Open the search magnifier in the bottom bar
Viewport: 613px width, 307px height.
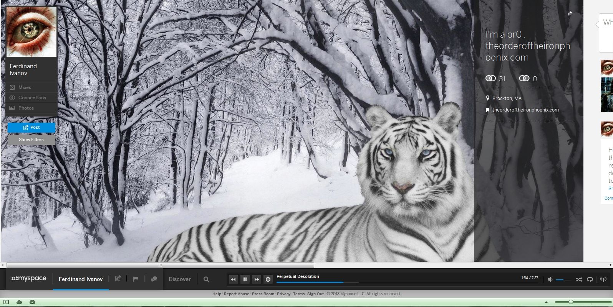tap(206, 279)
